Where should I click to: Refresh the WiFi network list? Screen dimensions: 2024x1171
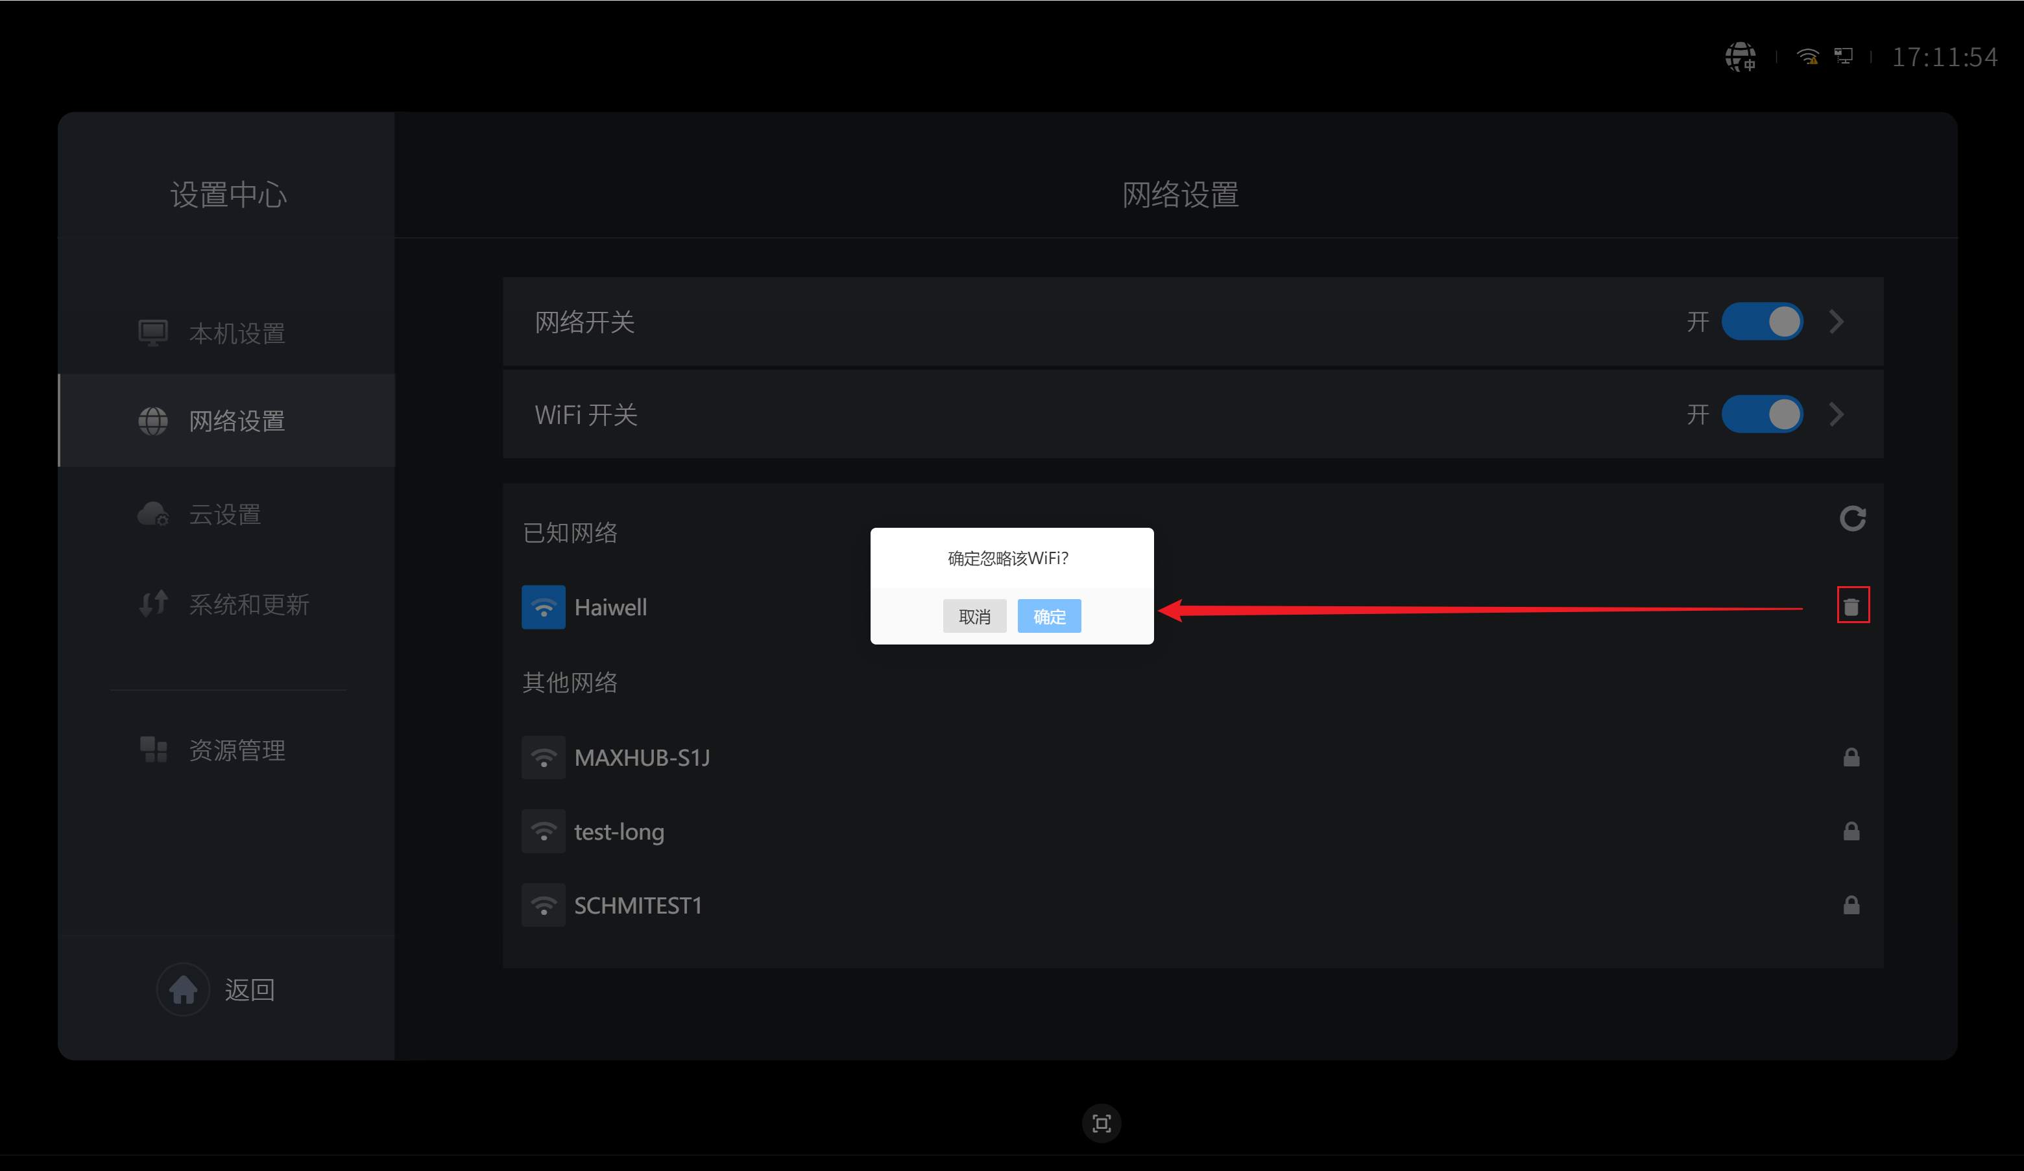point(1852,519)
